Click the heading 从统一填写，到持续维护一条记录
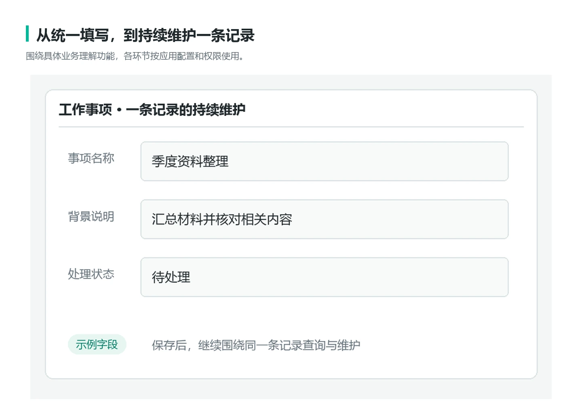The image size is (582, 416). click(145, 36)
